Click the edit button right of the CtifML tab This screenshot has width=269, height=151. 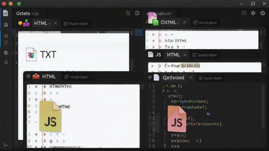(205, 23)
